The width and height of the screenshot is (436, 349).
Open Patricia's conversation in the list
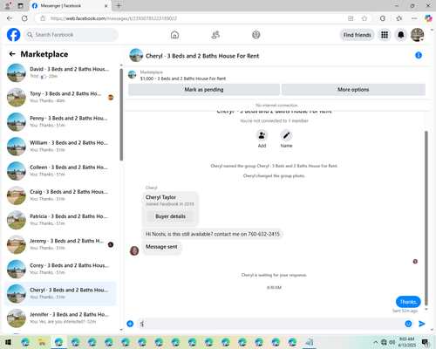(60, 220)
